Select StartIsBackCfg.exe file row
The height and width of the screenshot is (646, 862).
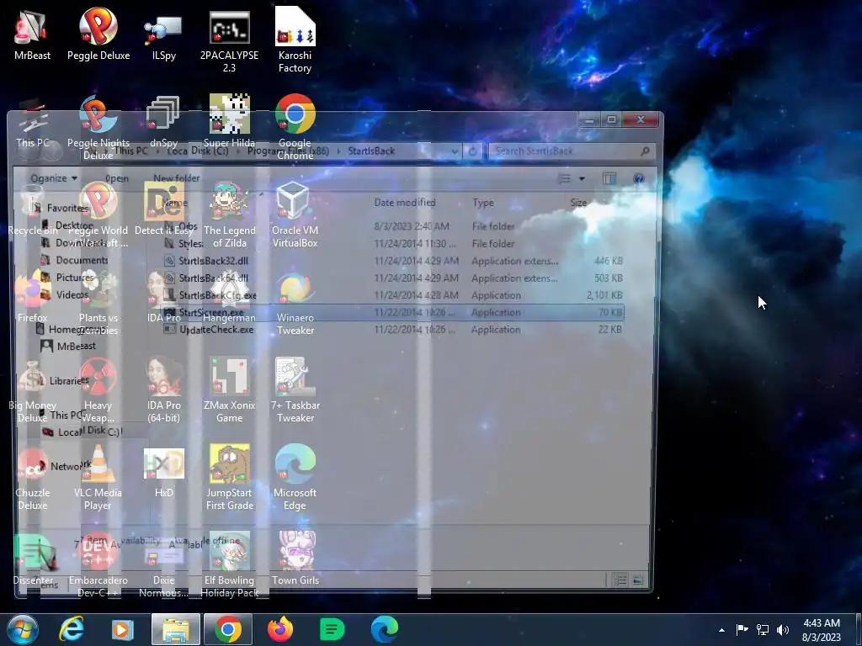point(393,295)
